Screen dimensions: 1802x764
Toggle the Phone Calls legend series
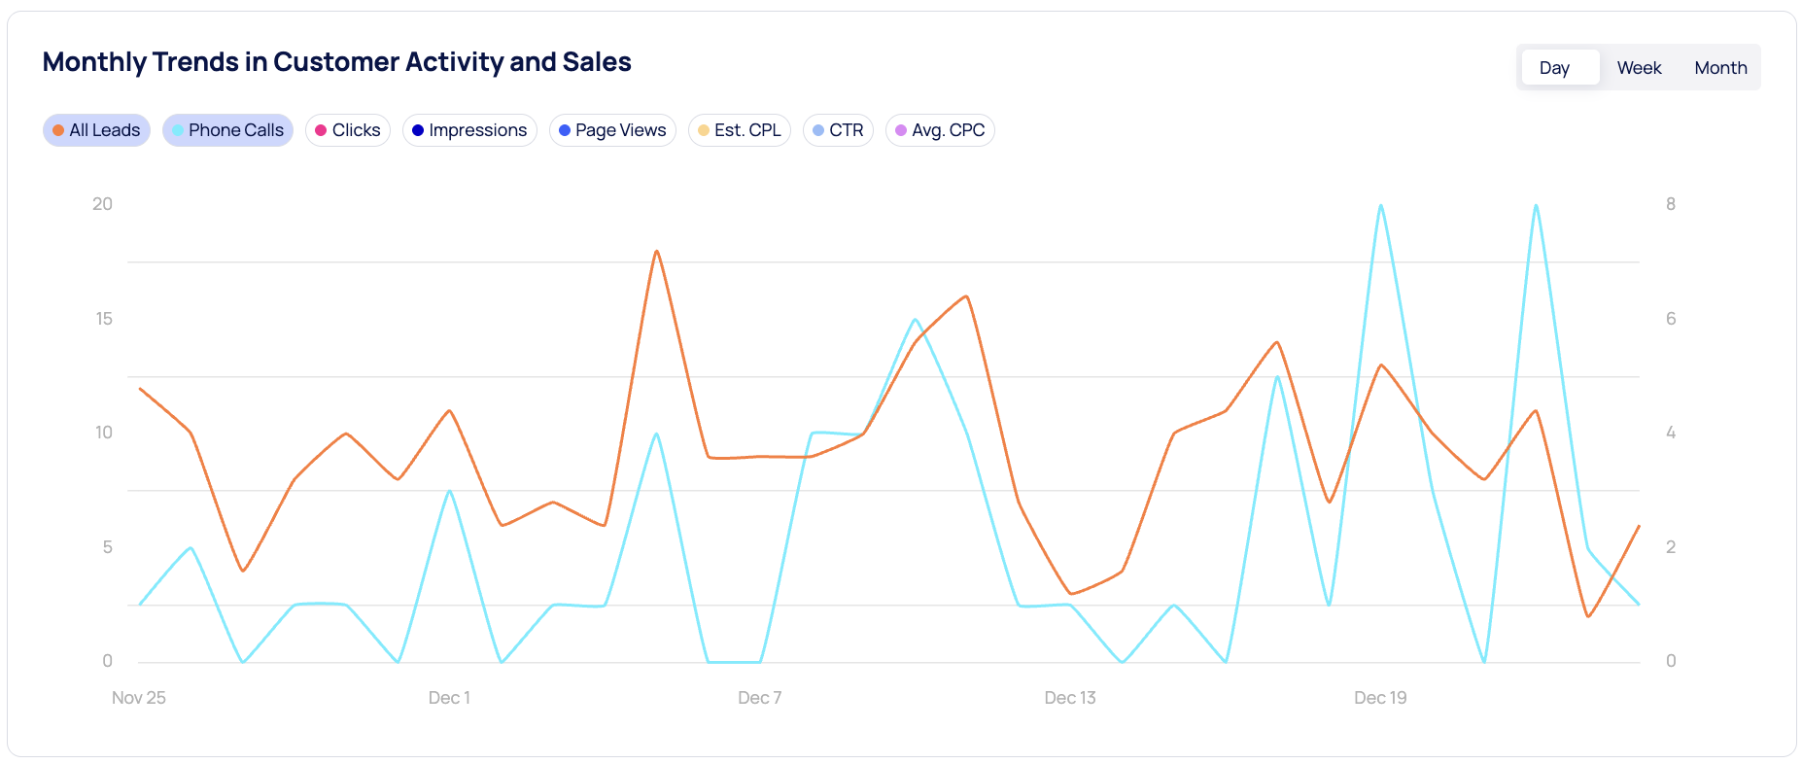(227, 129)
